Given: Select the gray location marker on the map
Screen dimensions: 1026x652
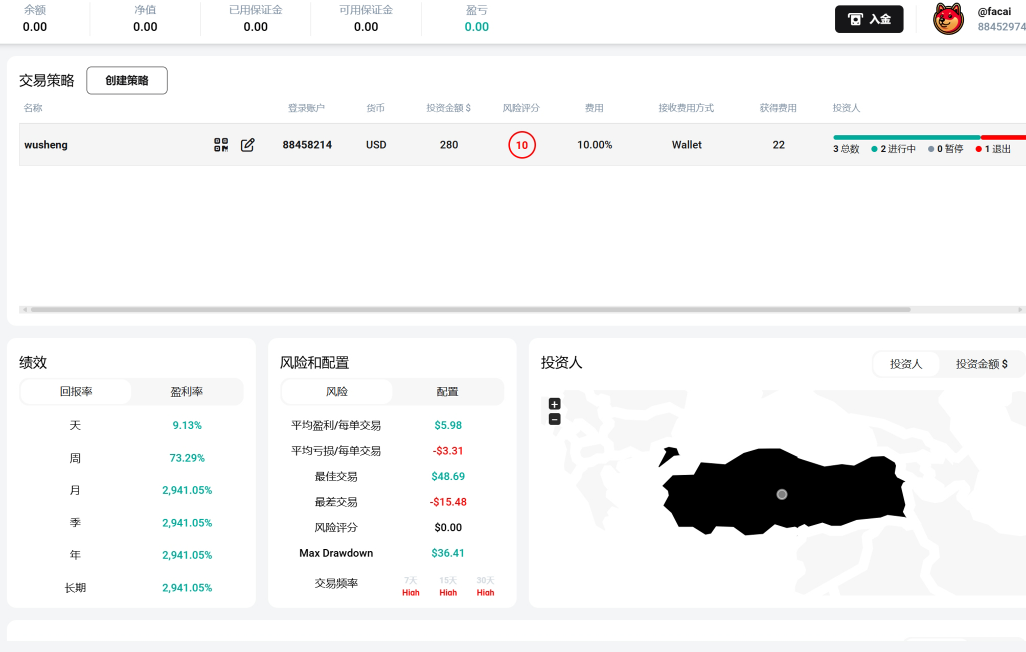Looking at the screenshot, I should pyautogui.click(x=781, y=494).
